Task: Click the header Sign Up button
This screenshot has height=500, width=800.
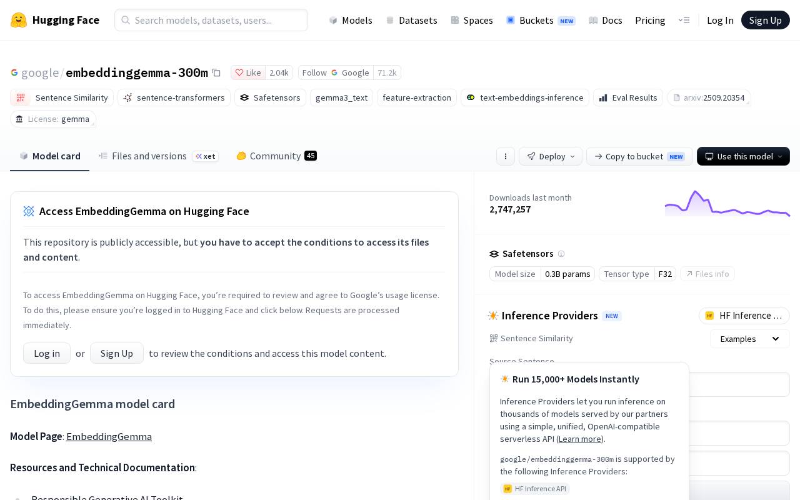Action: (x=766, y=20)
